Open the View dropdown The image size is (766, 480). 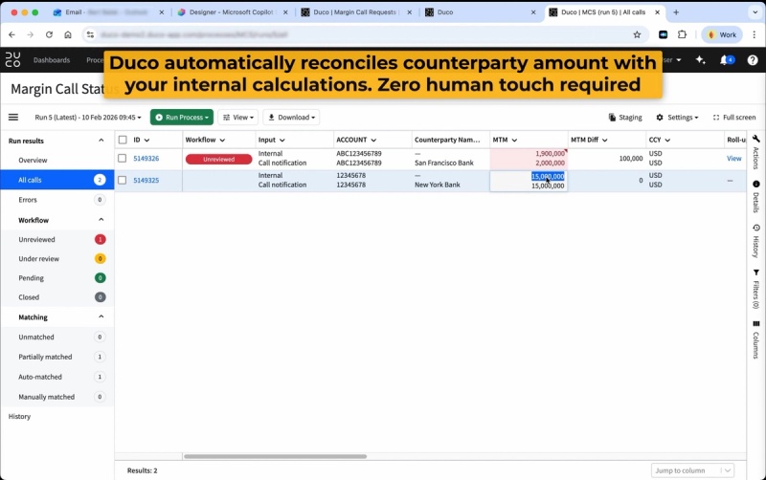pos(238,117)
